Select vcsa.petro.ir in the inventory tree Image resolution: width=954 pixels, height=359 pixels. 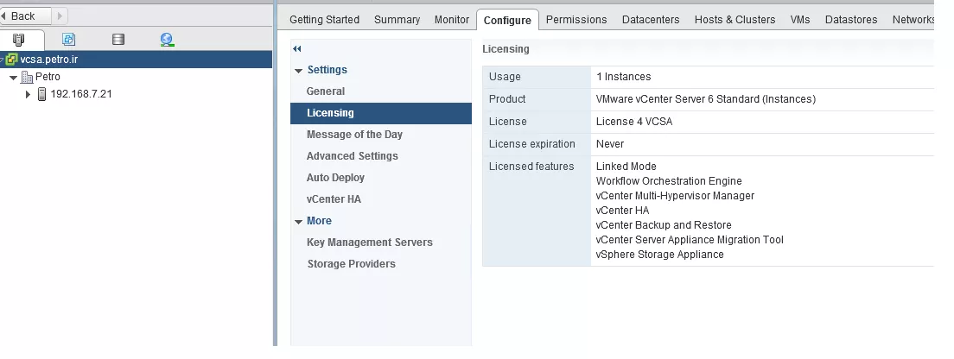click(48, 60)
